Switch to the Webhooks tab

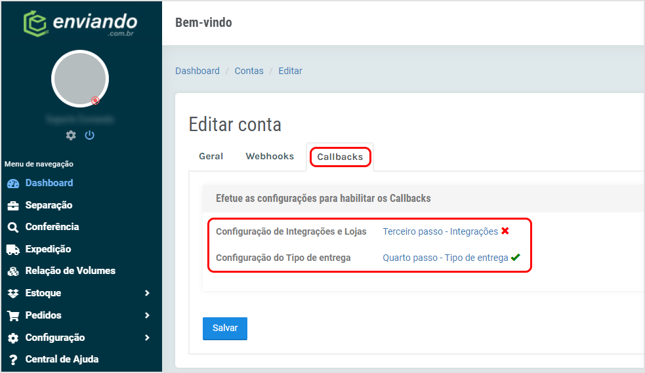click(x=270, y=157)
